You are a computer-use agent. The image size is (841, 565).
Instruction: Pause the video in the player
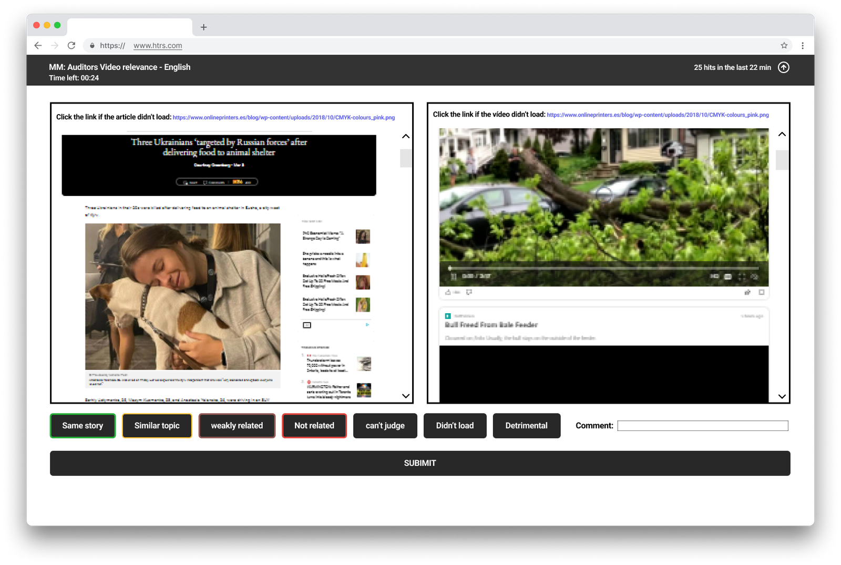coord(453,276)
